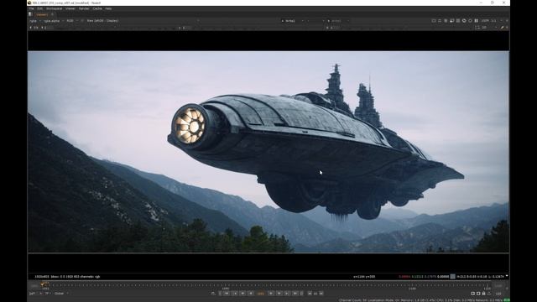This screenshot has width=537, height=302.
Task: Skip back by the 10-frame increment
Action: (310, 294)
